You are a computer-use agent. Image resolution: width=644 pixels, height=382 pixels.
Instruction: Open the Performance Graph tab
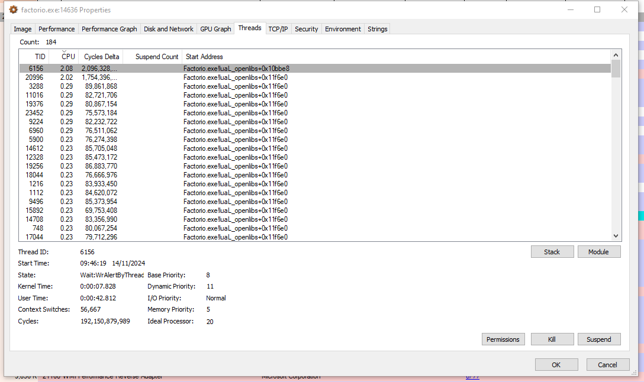(x=110, y=29)
